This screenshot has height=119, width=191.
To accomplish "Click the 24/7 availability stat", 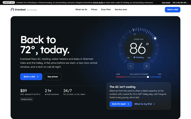I will coord(74,92).
